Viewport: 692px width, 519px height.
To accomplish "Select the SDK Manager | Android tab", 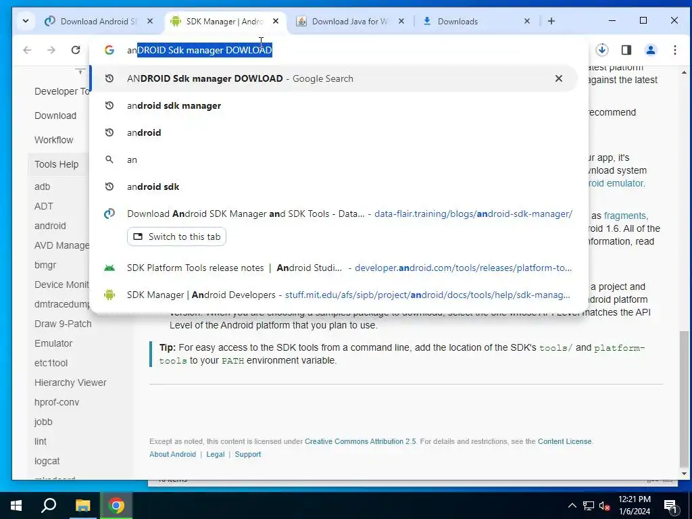I will [224, 21].
